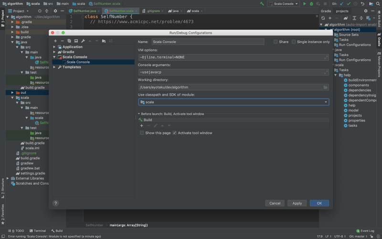Open the Event Log
The image size is (382, 239).
pyautogui.click(x=365, y=231)
